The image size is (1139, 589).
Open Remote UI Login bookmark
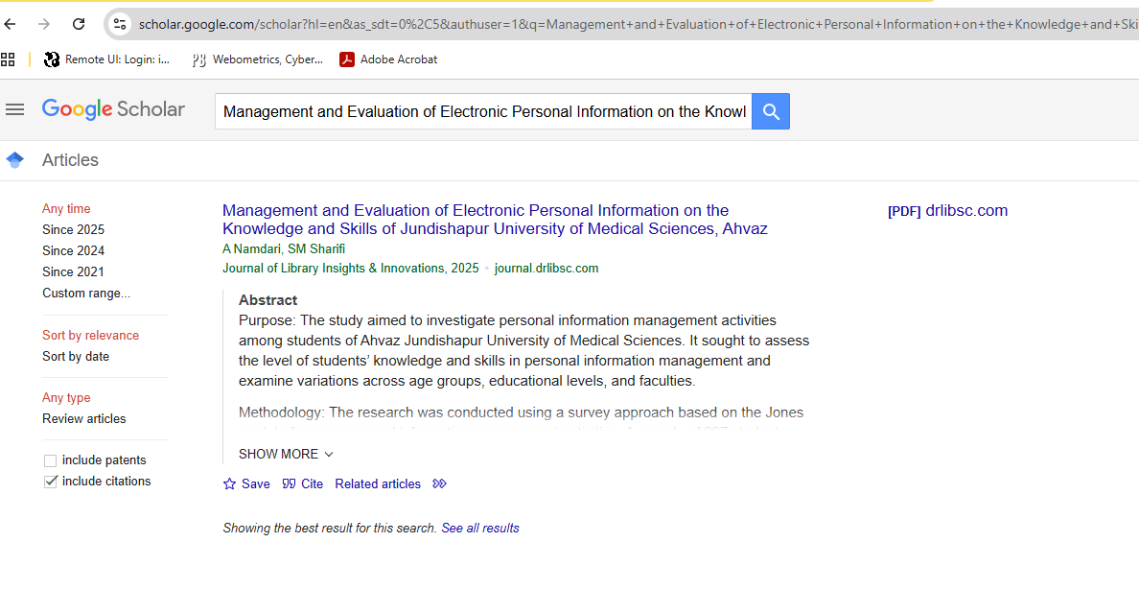106,59
